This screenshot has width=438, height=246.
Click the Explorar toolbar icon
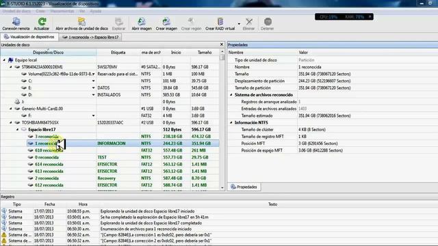[x=118, y=21]
